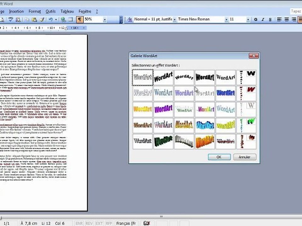Image resolution: width=302 pixels, height=226 pixels.
Task: Toggle RFP overtype mode in status bar
Action: pos(109,223)
